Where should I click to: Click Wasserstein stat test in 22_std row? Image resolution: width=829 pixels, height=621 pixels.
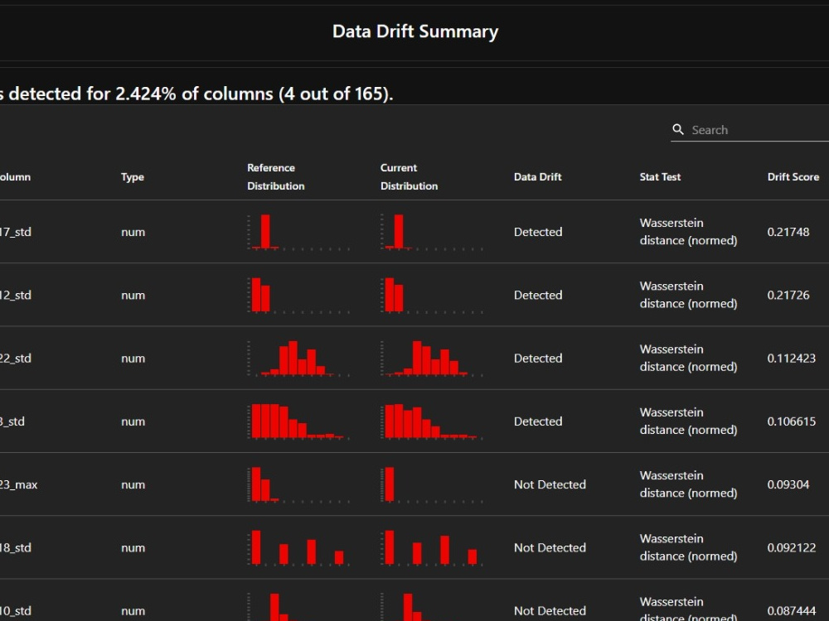tap(688, 358)
